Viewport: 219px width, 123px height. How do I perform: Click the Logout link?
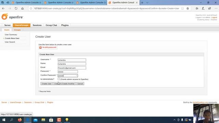tap(214, 17)
